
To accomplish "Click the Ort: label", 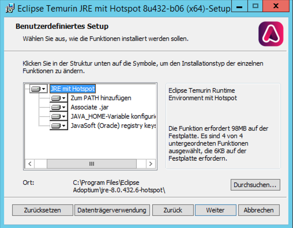I will (x=28, y=183).
